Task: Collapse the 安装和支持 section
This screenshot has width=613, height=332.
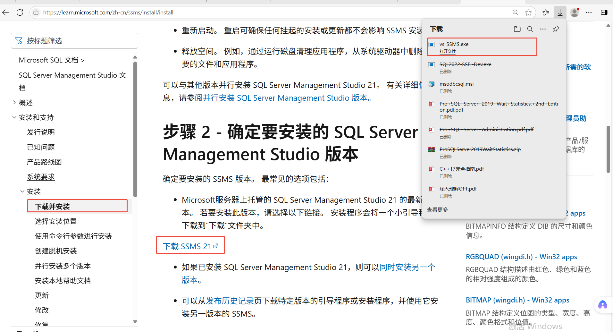Action: tap(14, 117)
